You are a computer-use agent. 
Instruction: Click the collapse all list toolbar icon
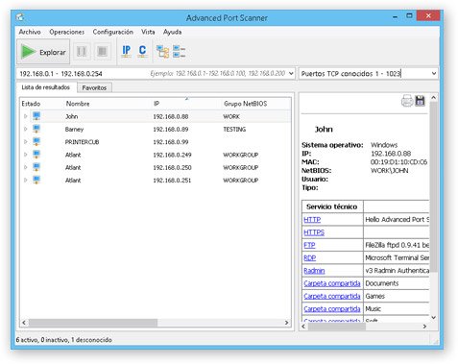(x=179, y=51)
